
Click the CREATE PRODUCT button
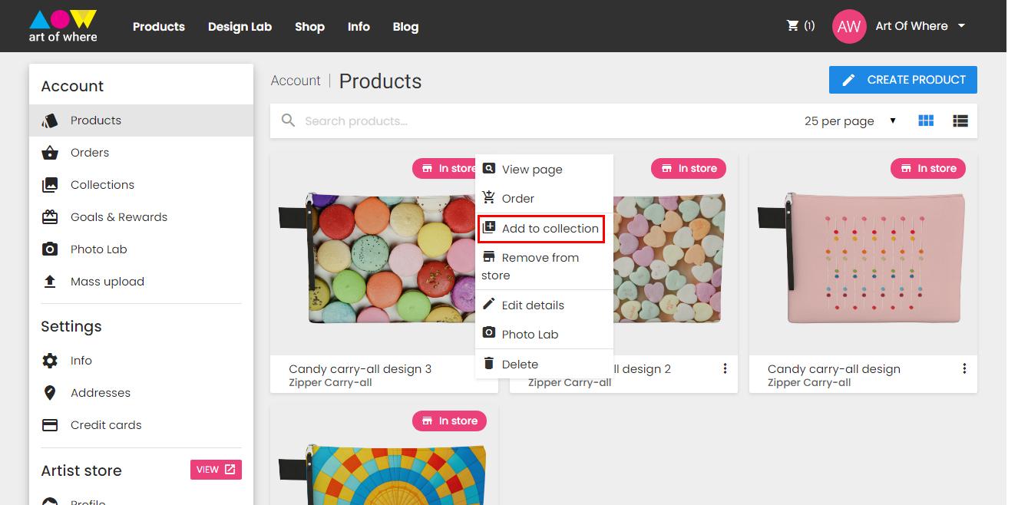coord(903,80)
